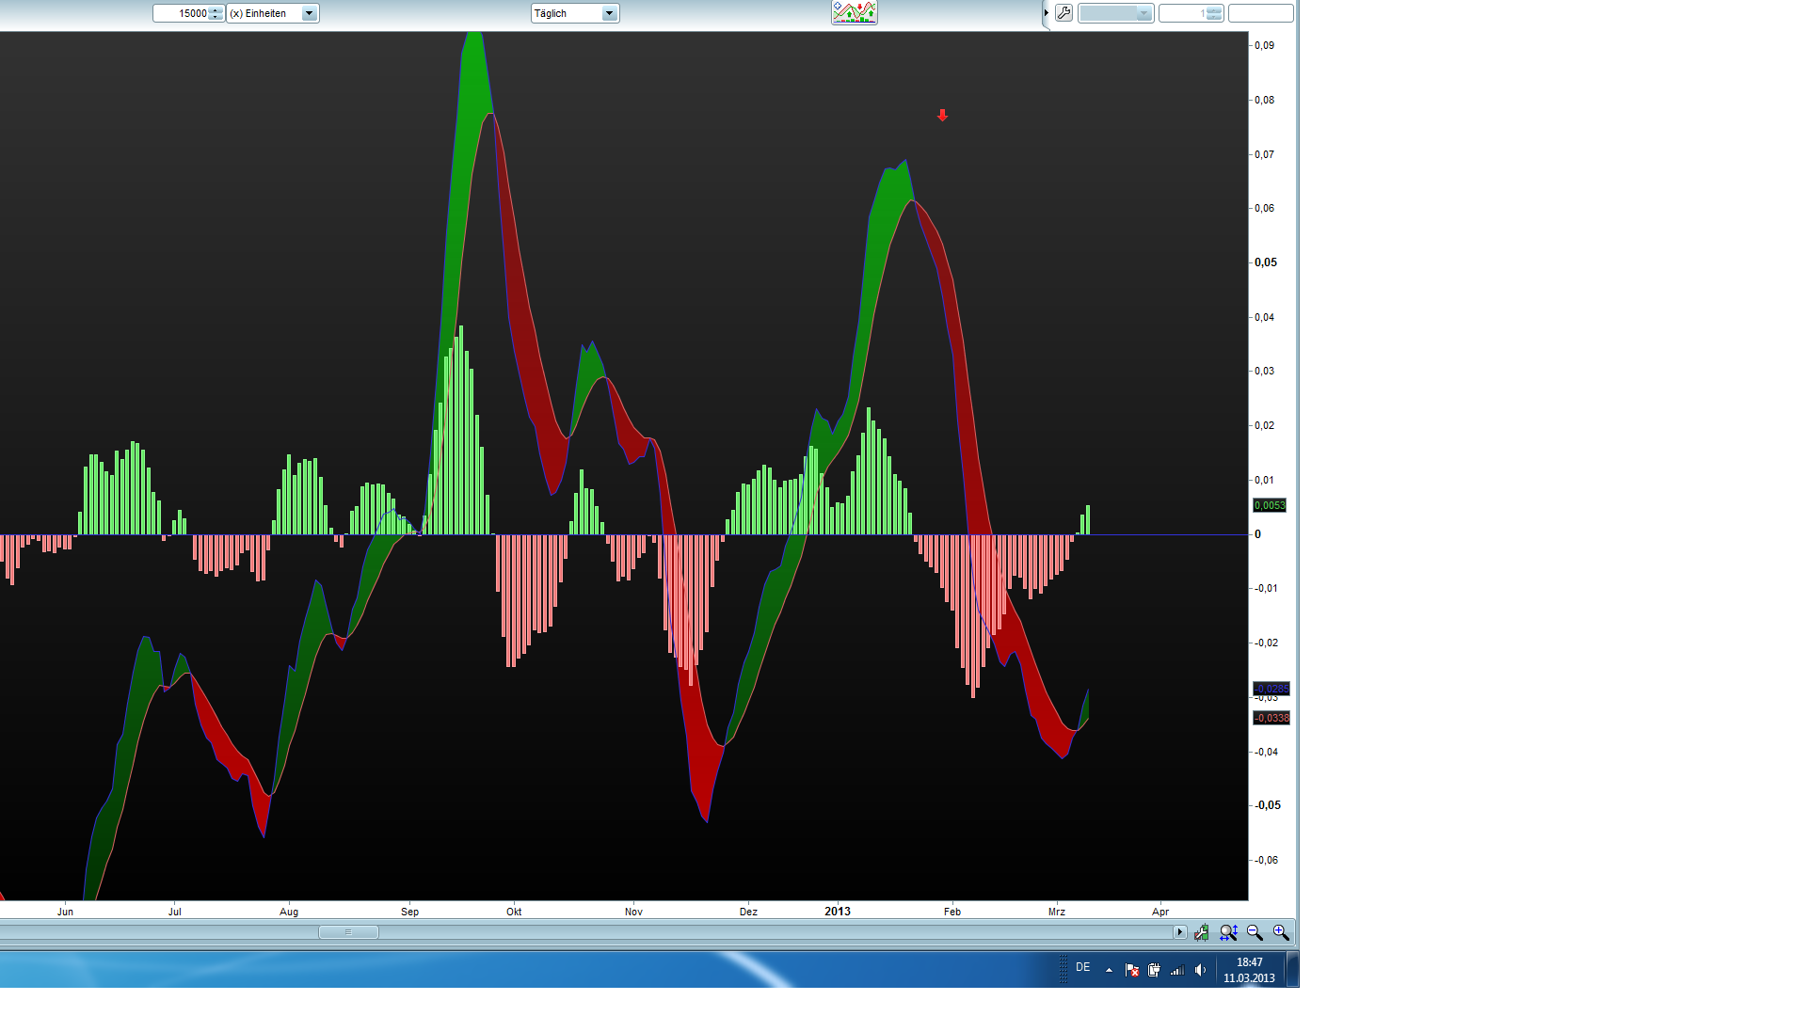Click horizontal scrollbar thumb under chart
Screen dimensions: 1807x1016
348,932
